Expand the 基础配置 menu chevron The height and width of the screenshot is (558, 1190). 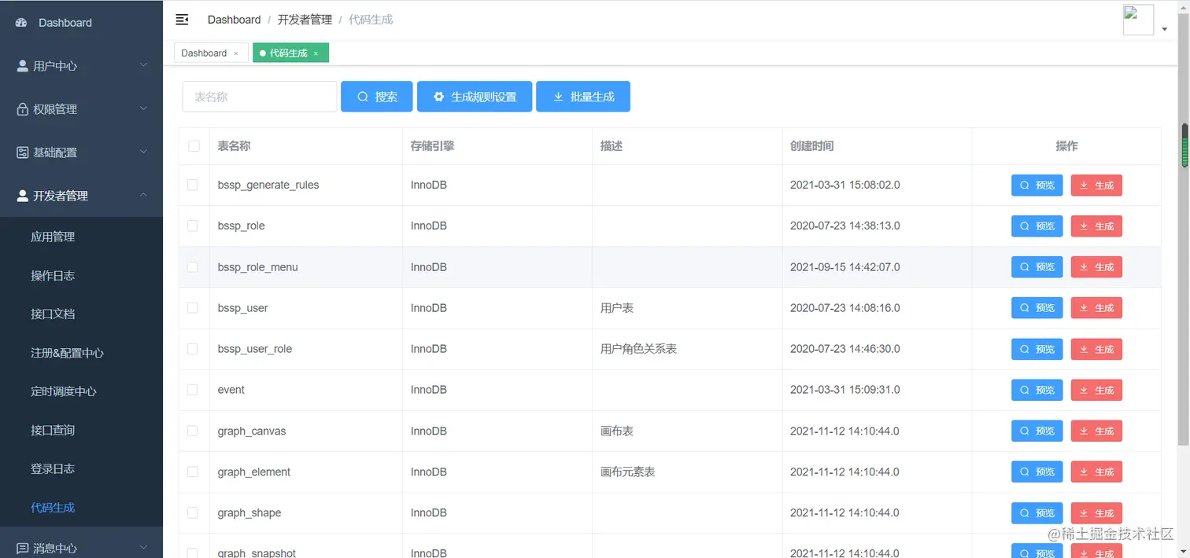click(x=143, y=152)
